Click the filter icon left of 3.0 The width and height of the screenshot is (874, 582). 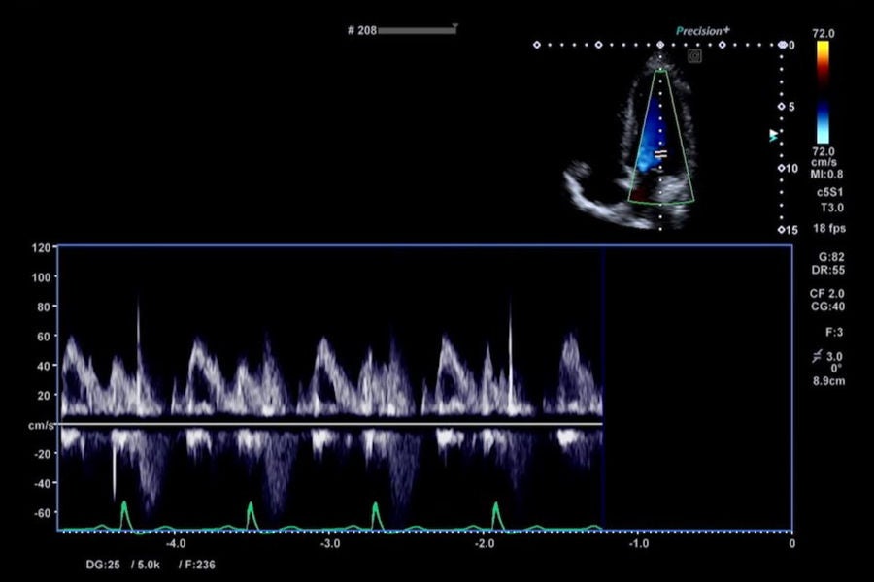pyautogui.click(x=817, y=356)
